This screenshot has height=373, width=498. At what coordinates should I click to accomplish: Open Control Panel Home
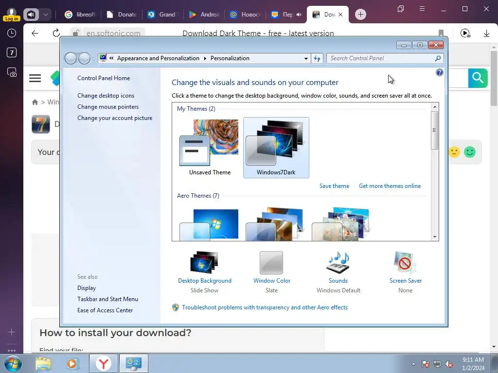coord(104,78)
